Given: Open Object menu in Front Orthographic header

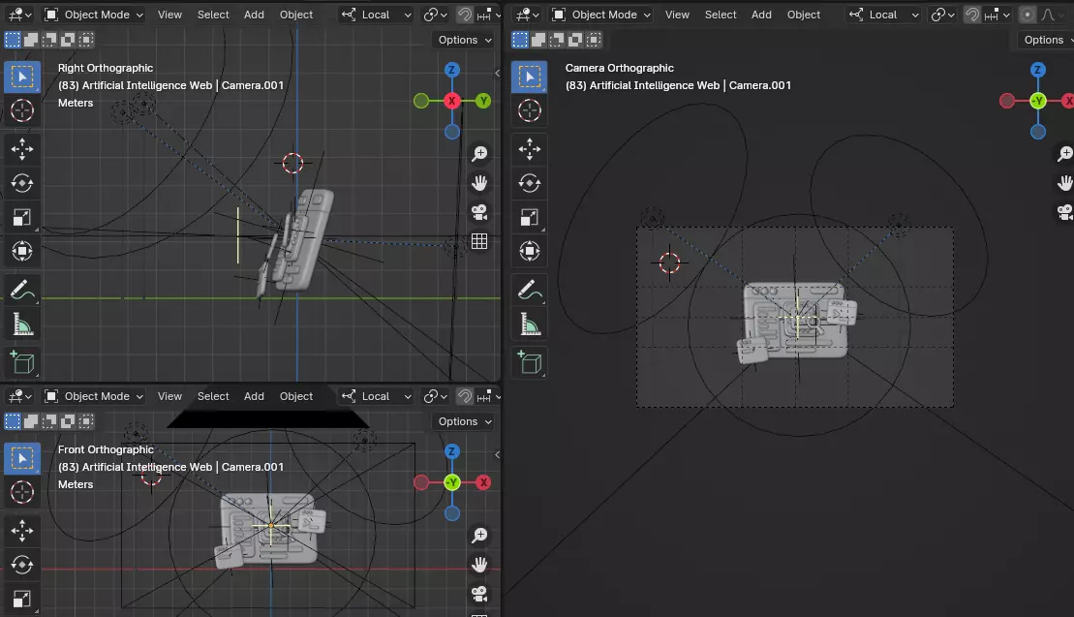Looking at the screenshot, I should 296,396.
